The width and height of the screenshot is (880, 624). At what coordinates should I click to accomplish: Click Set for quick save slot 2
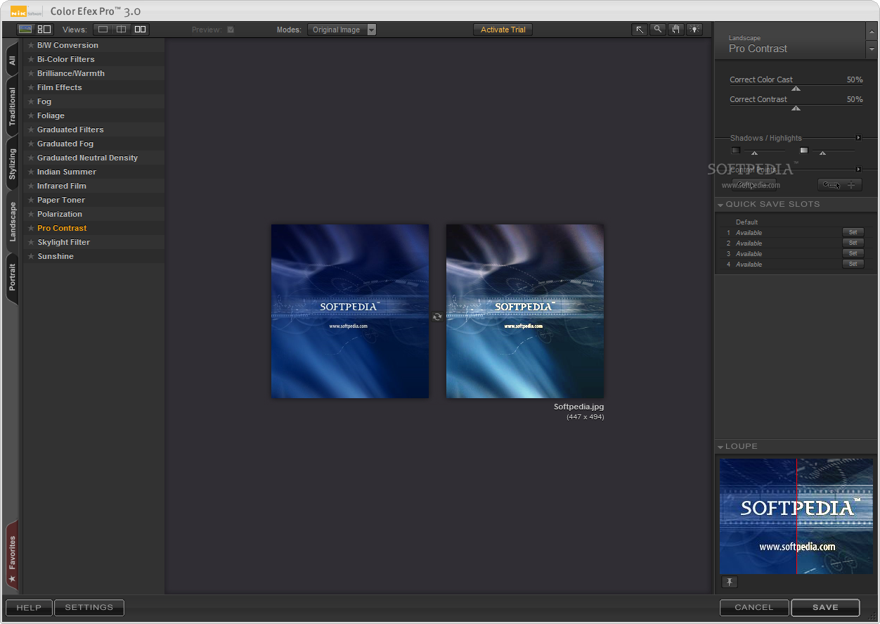(x=853, y=243)
